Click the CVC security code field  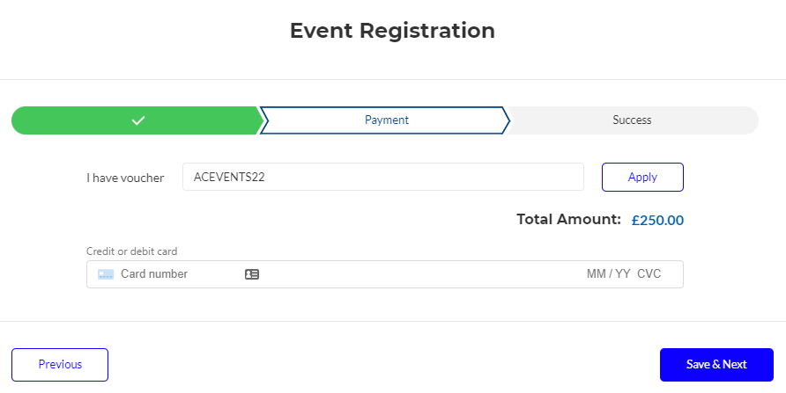(649, 274)
